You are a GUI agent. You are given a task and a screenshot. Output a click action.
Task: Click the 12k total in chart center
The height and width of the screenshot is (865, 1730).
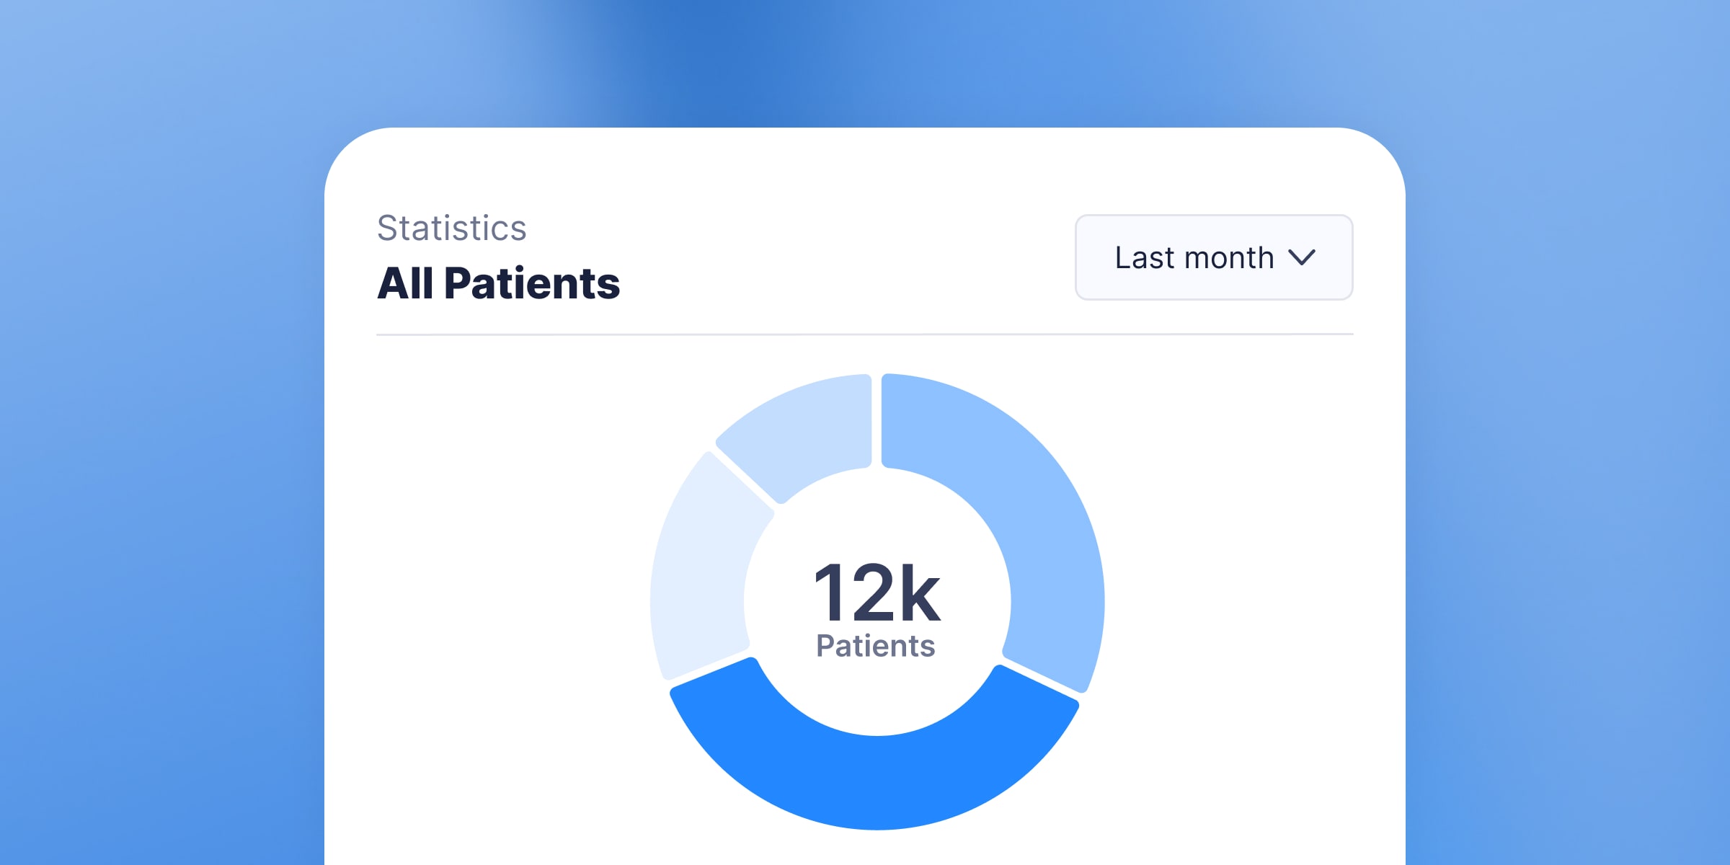(877, 593)
